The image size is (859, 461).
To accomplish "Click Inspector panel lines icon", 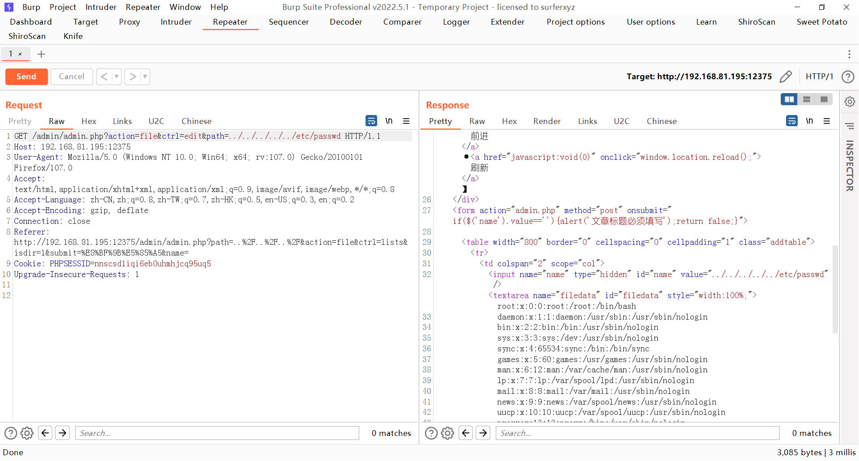I will (850, 126).
